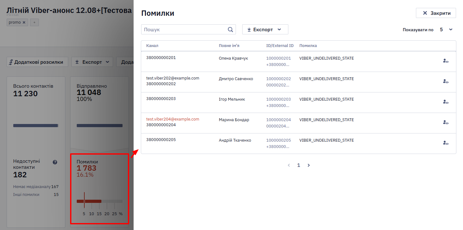
Task: Open the background Експорт dropdown
Action: coord(92,62)
